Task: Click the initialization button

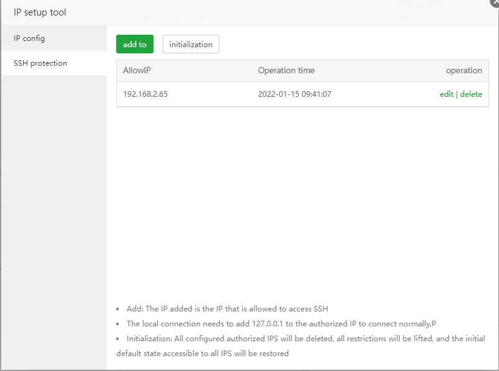Action: pyautogui.click(x=191, y=45)
